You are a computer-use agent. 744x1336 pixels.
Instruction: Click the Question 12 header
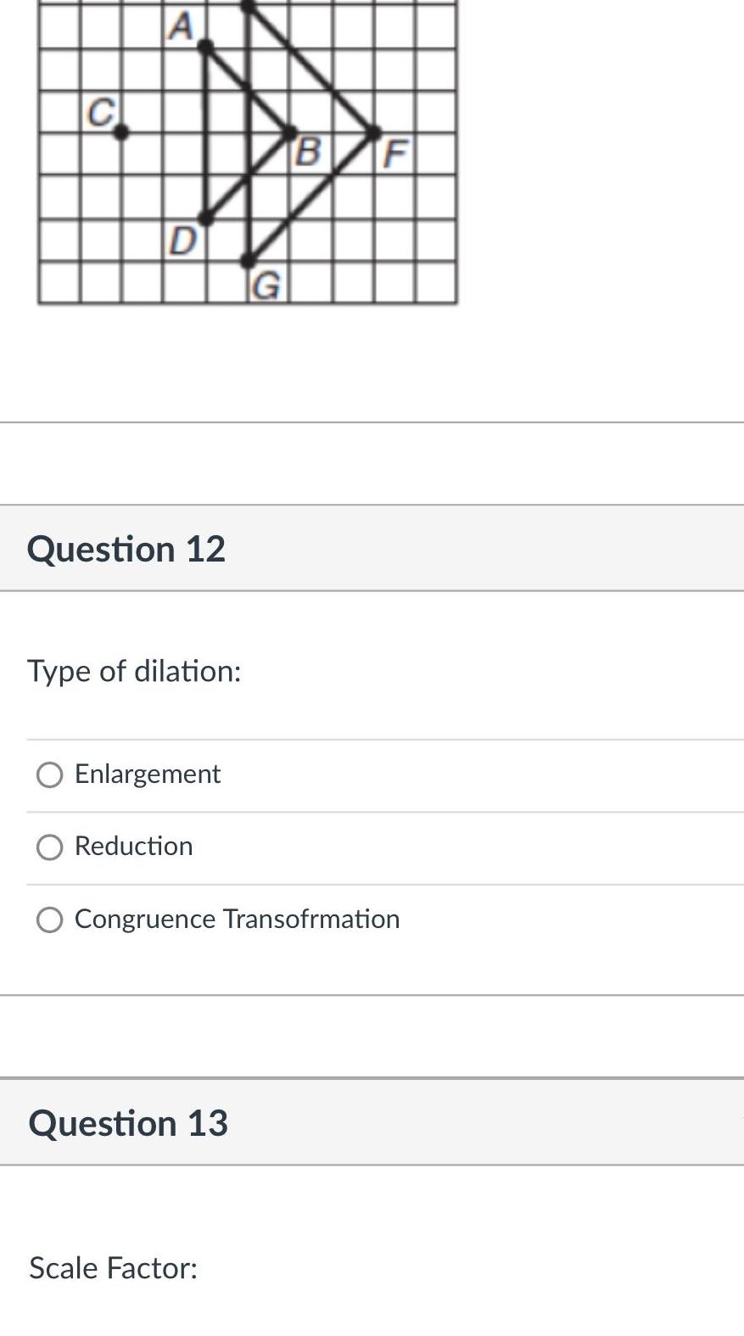tap(126, 548)
